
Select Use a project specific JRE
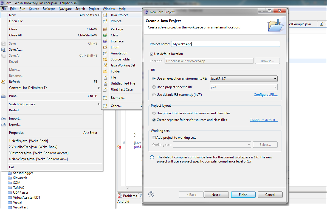coord(154,87)
